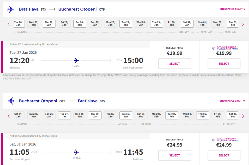Select outbound regular price €19.99 fare
This screenshot has width=249, height=165.
pos(175,64)
